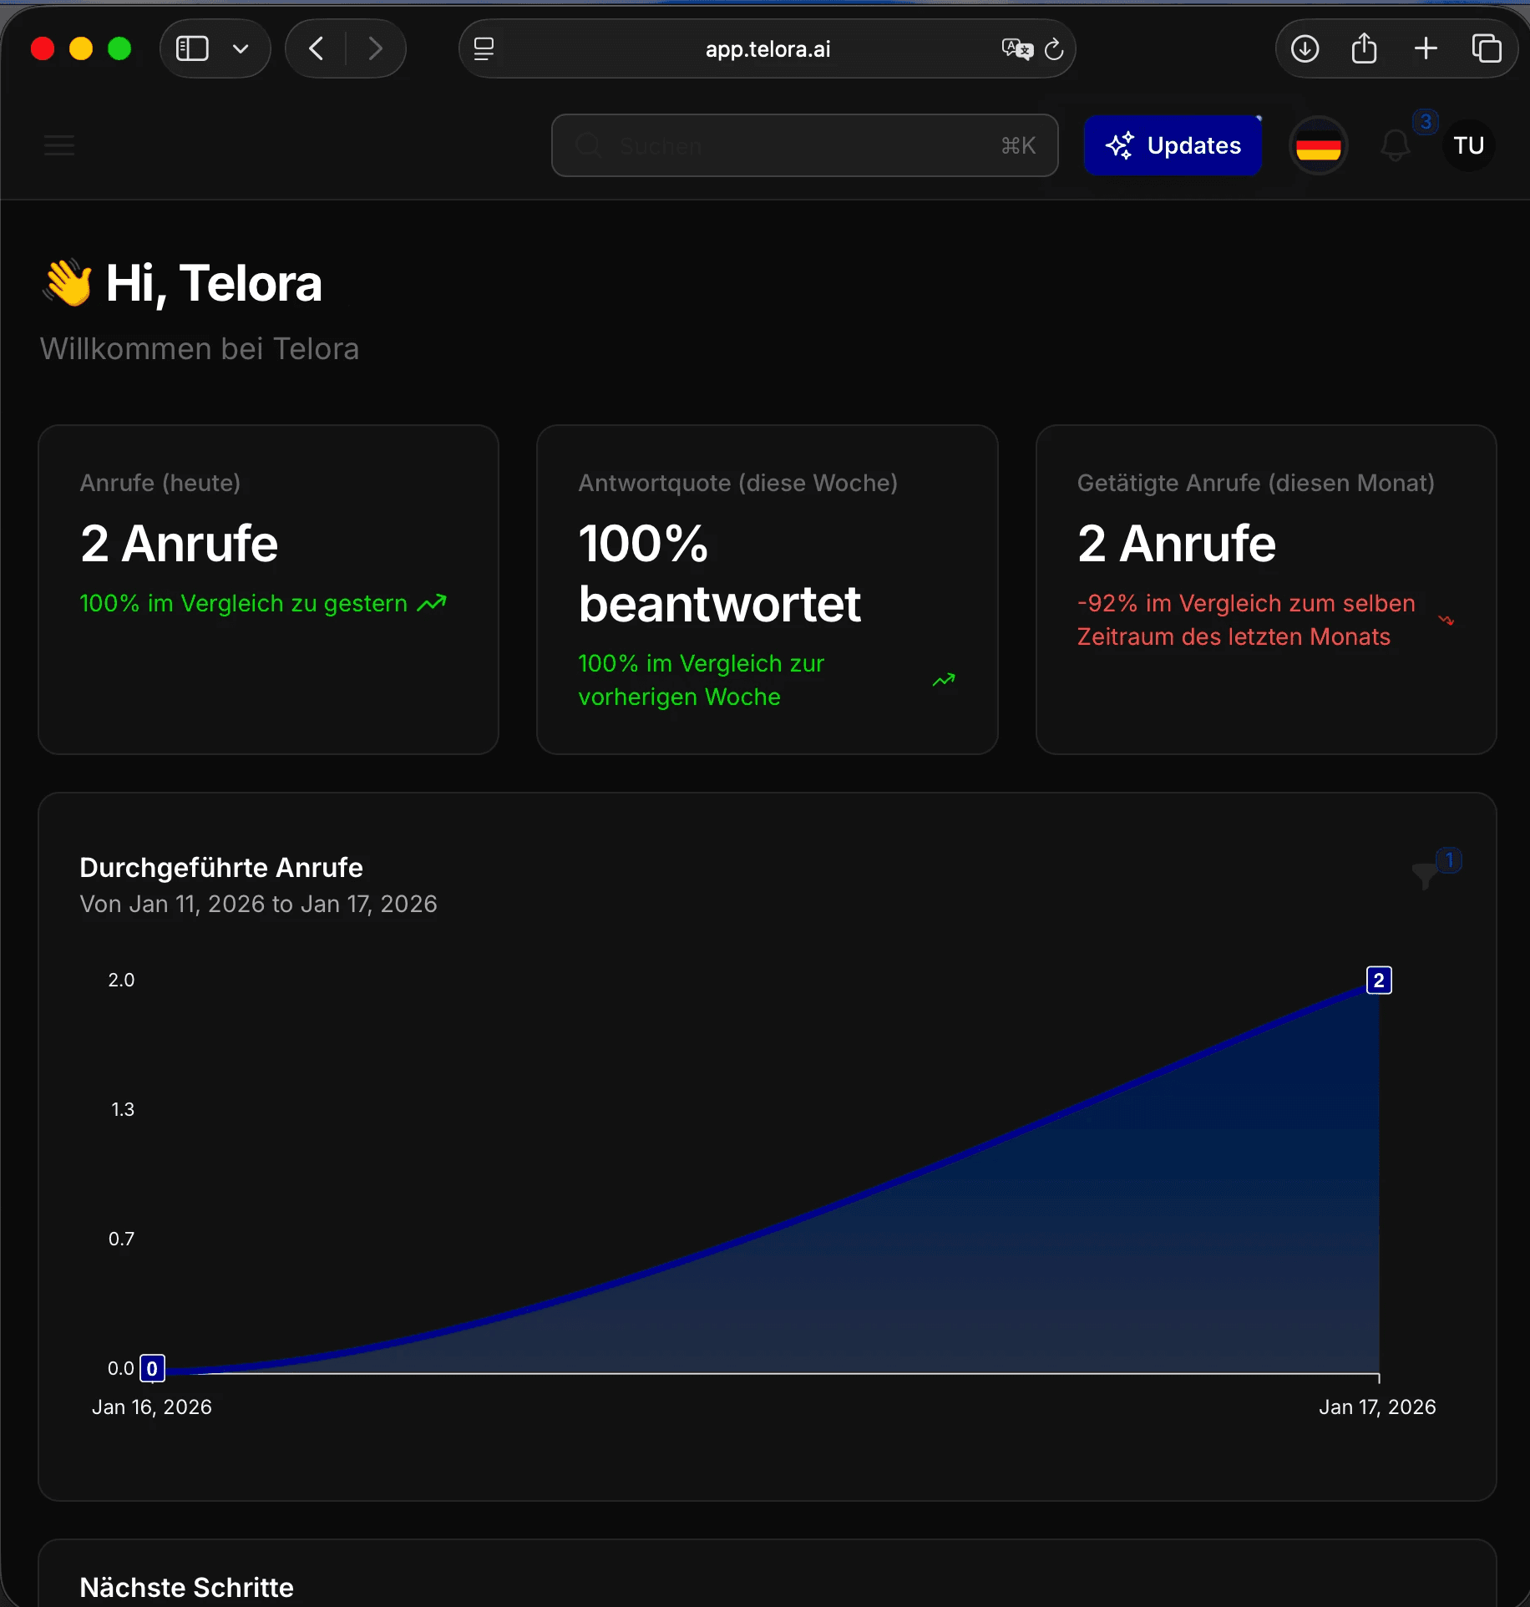Expand the sidebar options chevron
Screen dimensions: 1530x1607
(241, 48)
